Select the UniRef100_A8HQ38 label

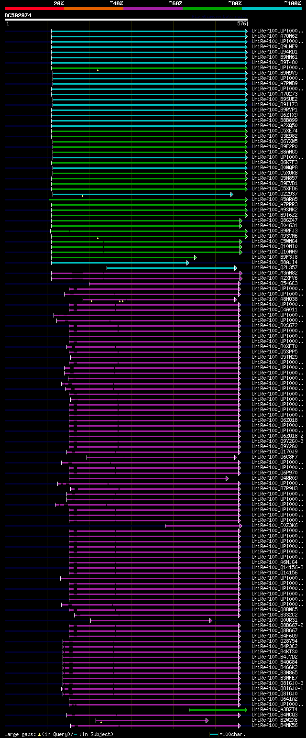pyautogui.click(x=274, y=299)
